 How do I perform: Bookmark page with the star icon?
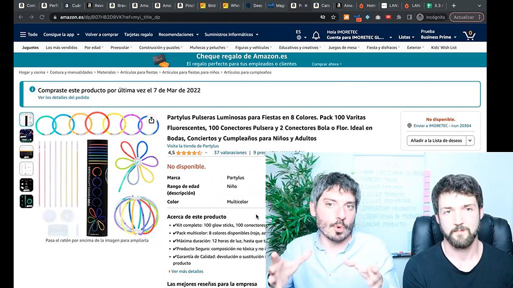click(333, 17)
